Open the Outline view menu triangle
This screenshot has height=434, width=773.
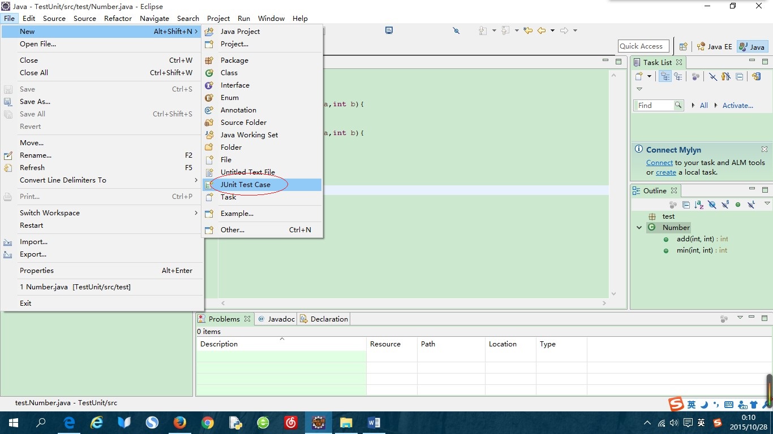(767, 203)
